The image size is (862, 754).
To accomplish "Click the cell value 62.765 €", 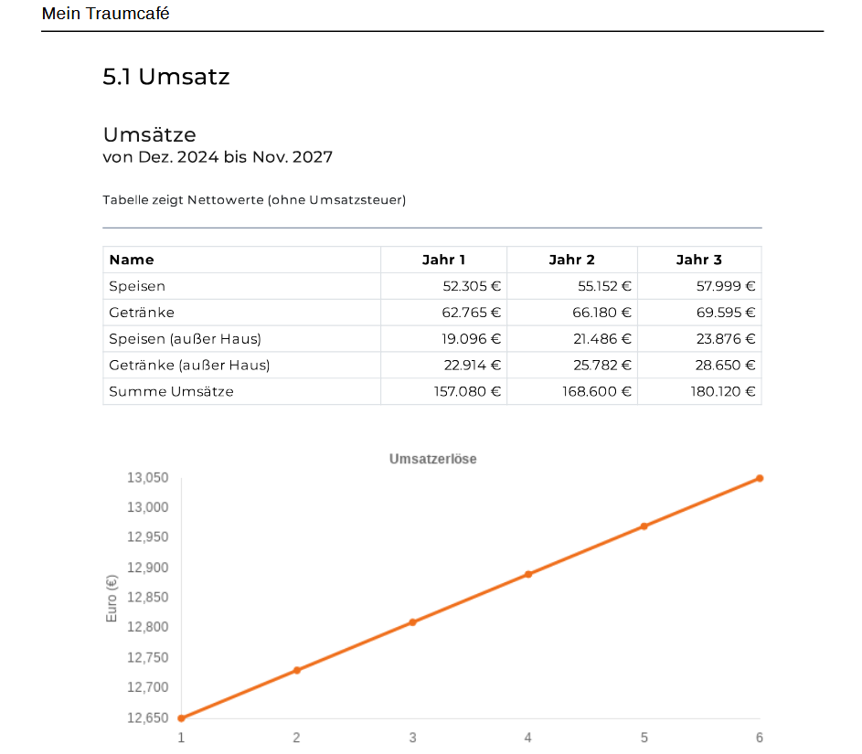I will tap(471, 313).
